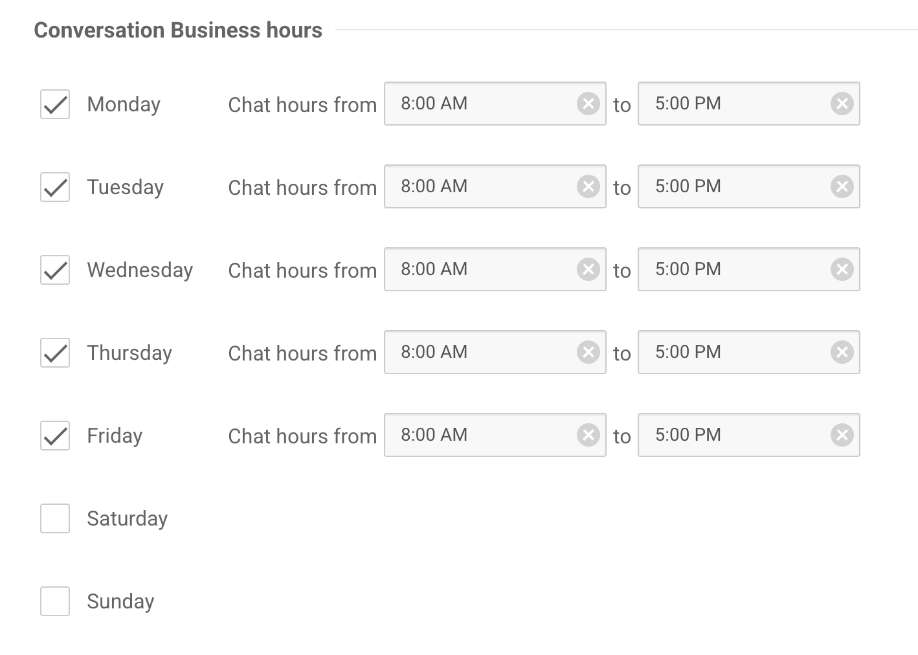Click Friday's chat hours end field

pyautogui.click(x=732, y=435)
